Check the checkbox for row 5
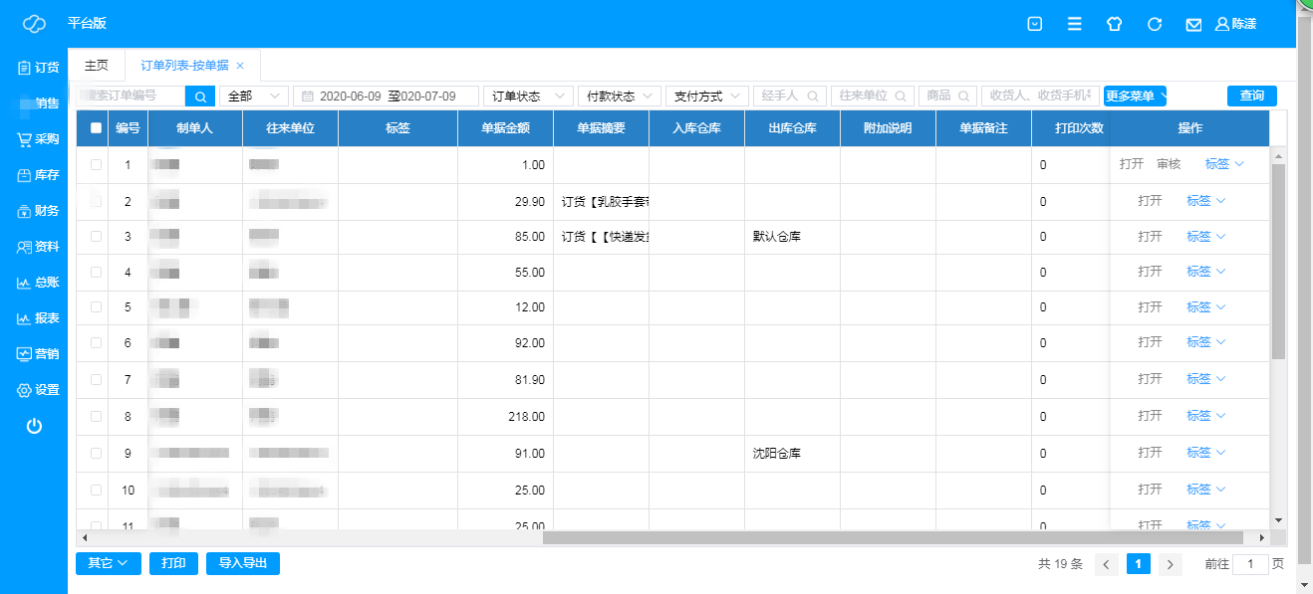The height and width of the screenshot is (594, 1313). pyautogui.click(x=96, y=307)
